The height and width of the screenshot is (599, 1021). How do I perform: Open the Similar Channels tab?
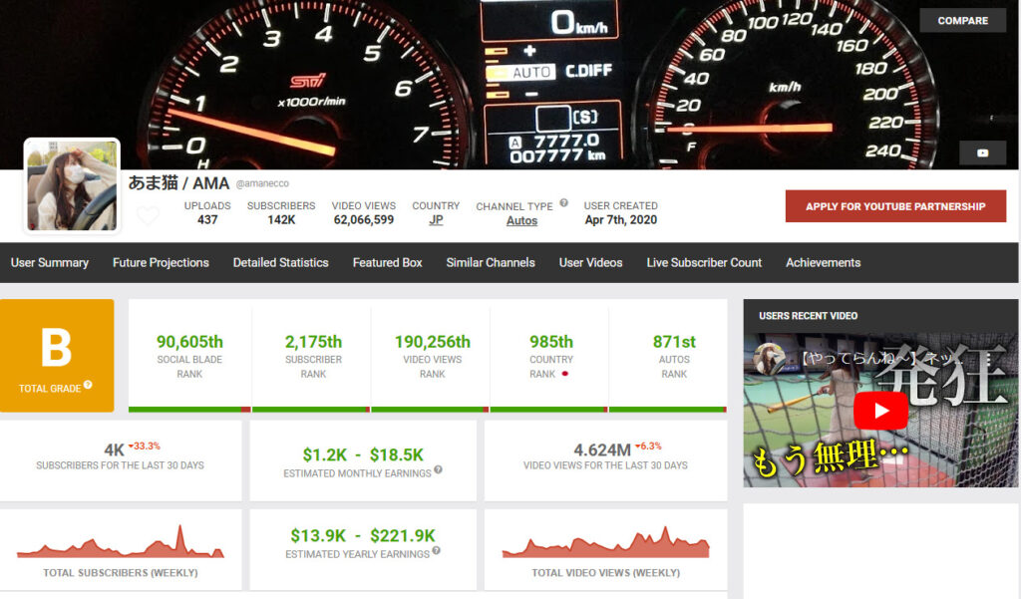click(x=491, y=262)
